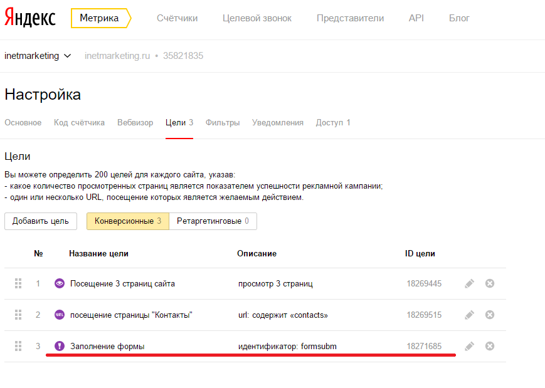
Task: Switch to 'Ретаргетинговые' goals toggle
Action: pos(213,221)
